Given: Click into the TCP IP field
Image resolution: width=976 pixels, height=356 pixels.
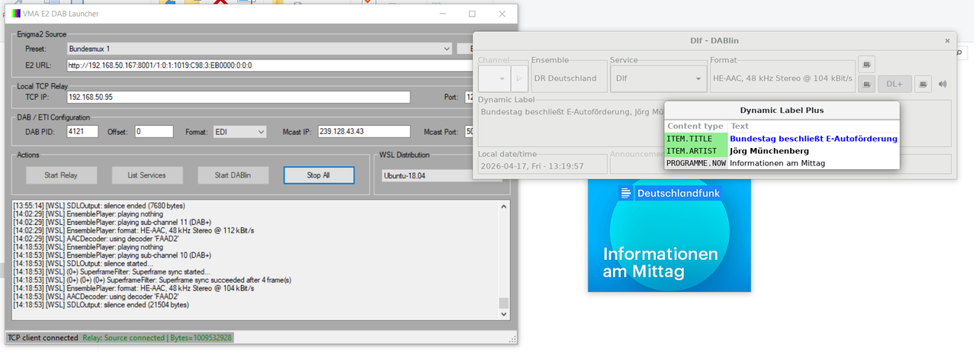Looking at the screenshot, I should pyautogui.click(x=238, y=98).
